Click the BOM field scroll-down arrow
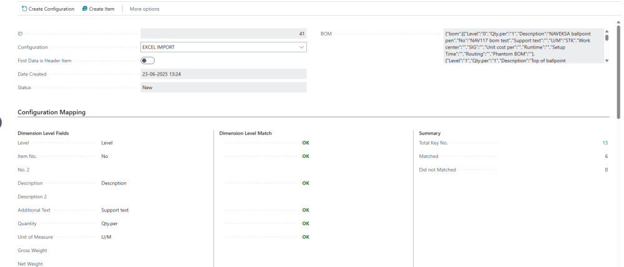 (607, 61)
